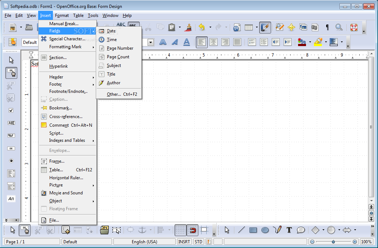Expand Object submenu

pyautogui.click(x=68, y=201)
